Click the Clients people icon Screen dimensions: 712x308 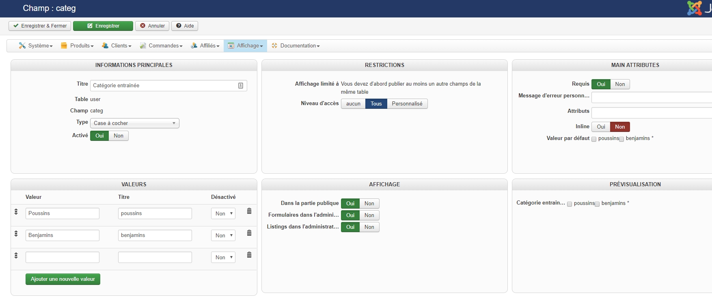105,45
